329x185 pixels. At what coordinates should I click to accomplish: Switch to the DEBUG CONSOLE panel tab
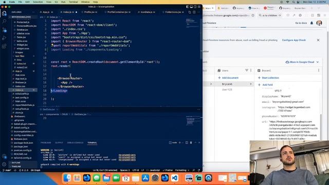[x=75, y=143]
